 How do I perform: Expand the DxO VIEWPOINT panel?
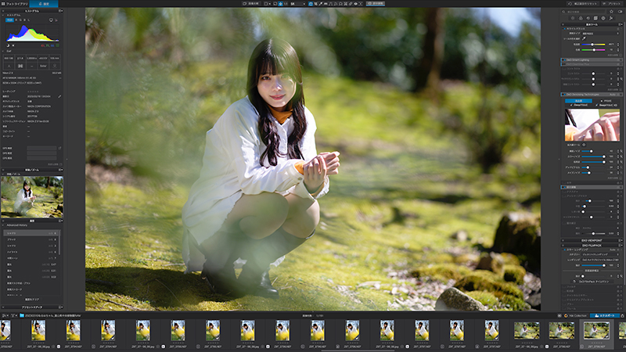[x=563, y=240]
